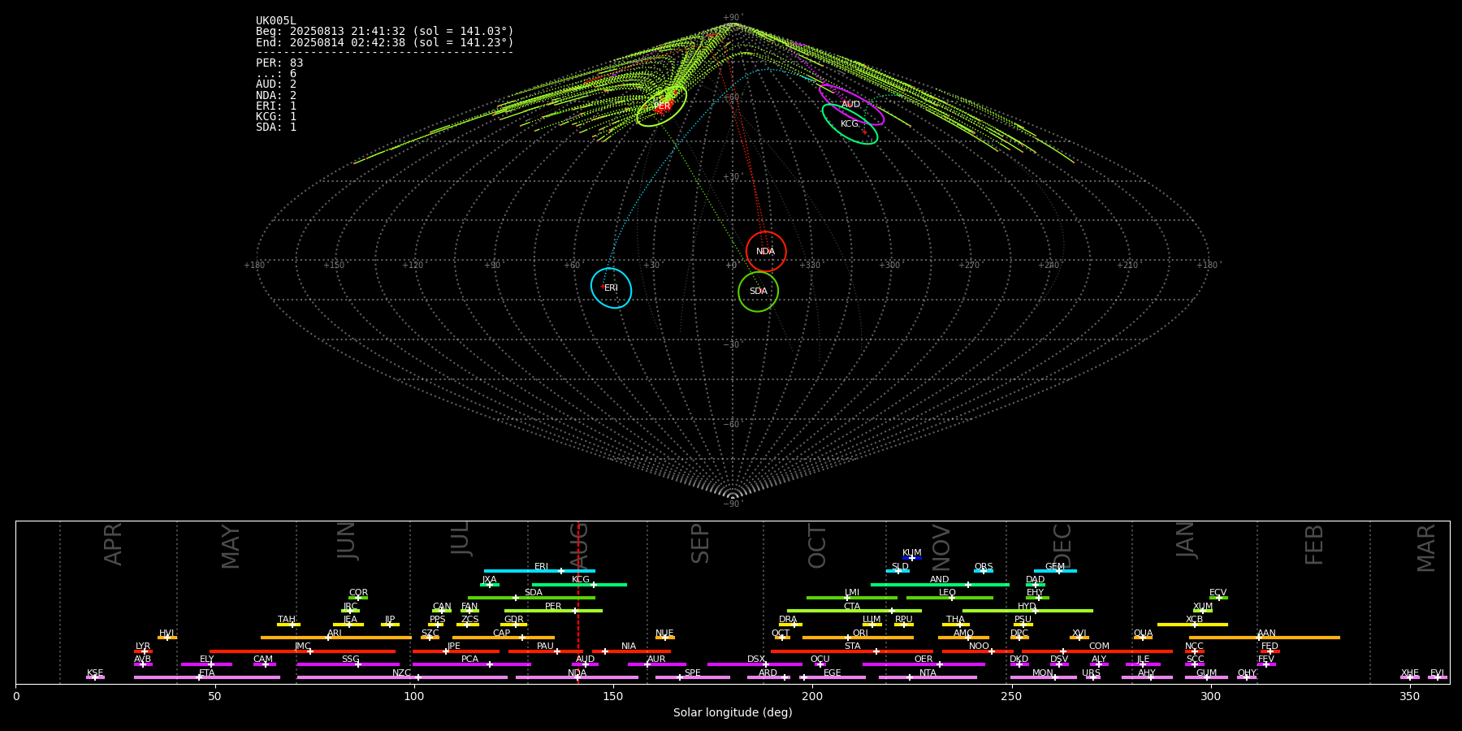
Task: Click the timeline label 'MON'
Action: (1043, 673)
